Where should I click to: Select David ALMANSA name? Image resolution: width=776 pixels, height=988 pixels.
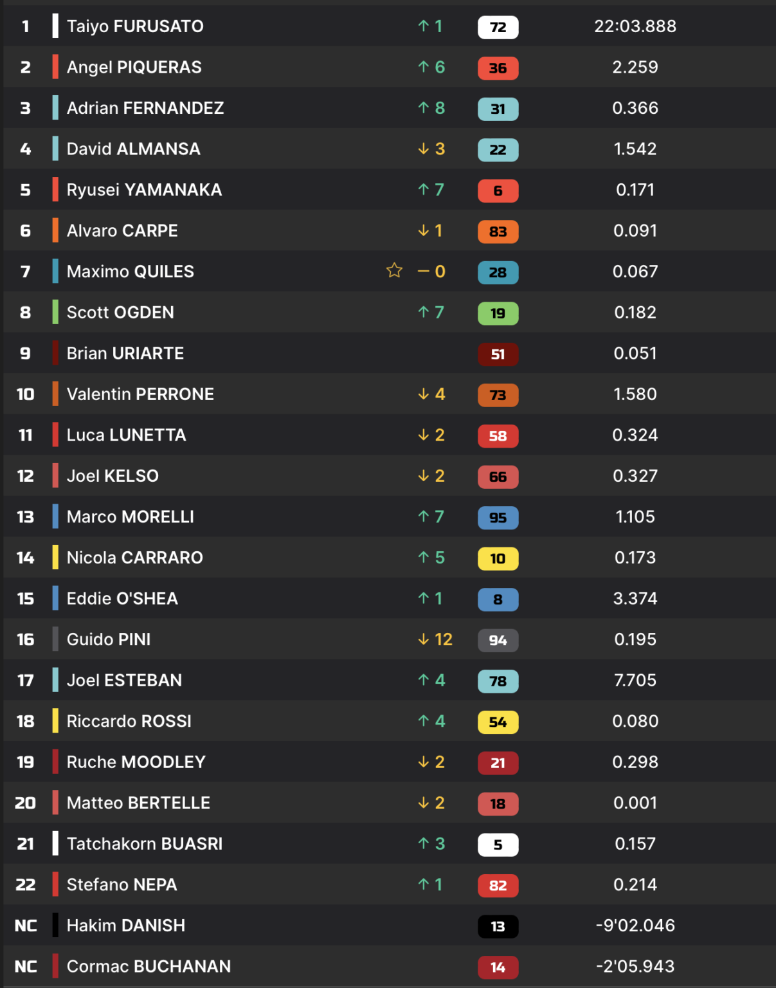tap(133, 149)
